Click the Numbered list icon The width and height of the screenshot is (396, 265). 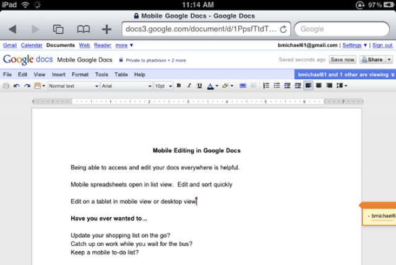[266, 86]
